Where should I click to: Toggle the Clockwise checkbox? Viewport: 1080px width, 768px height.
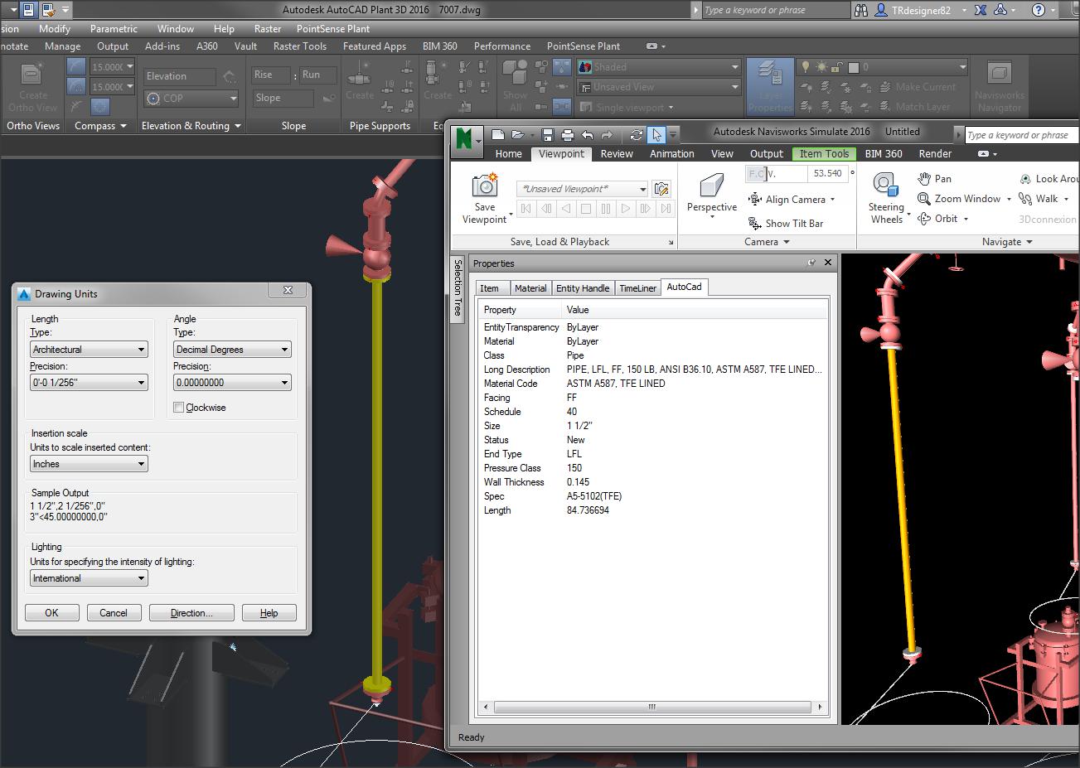(x=178, y=408)
